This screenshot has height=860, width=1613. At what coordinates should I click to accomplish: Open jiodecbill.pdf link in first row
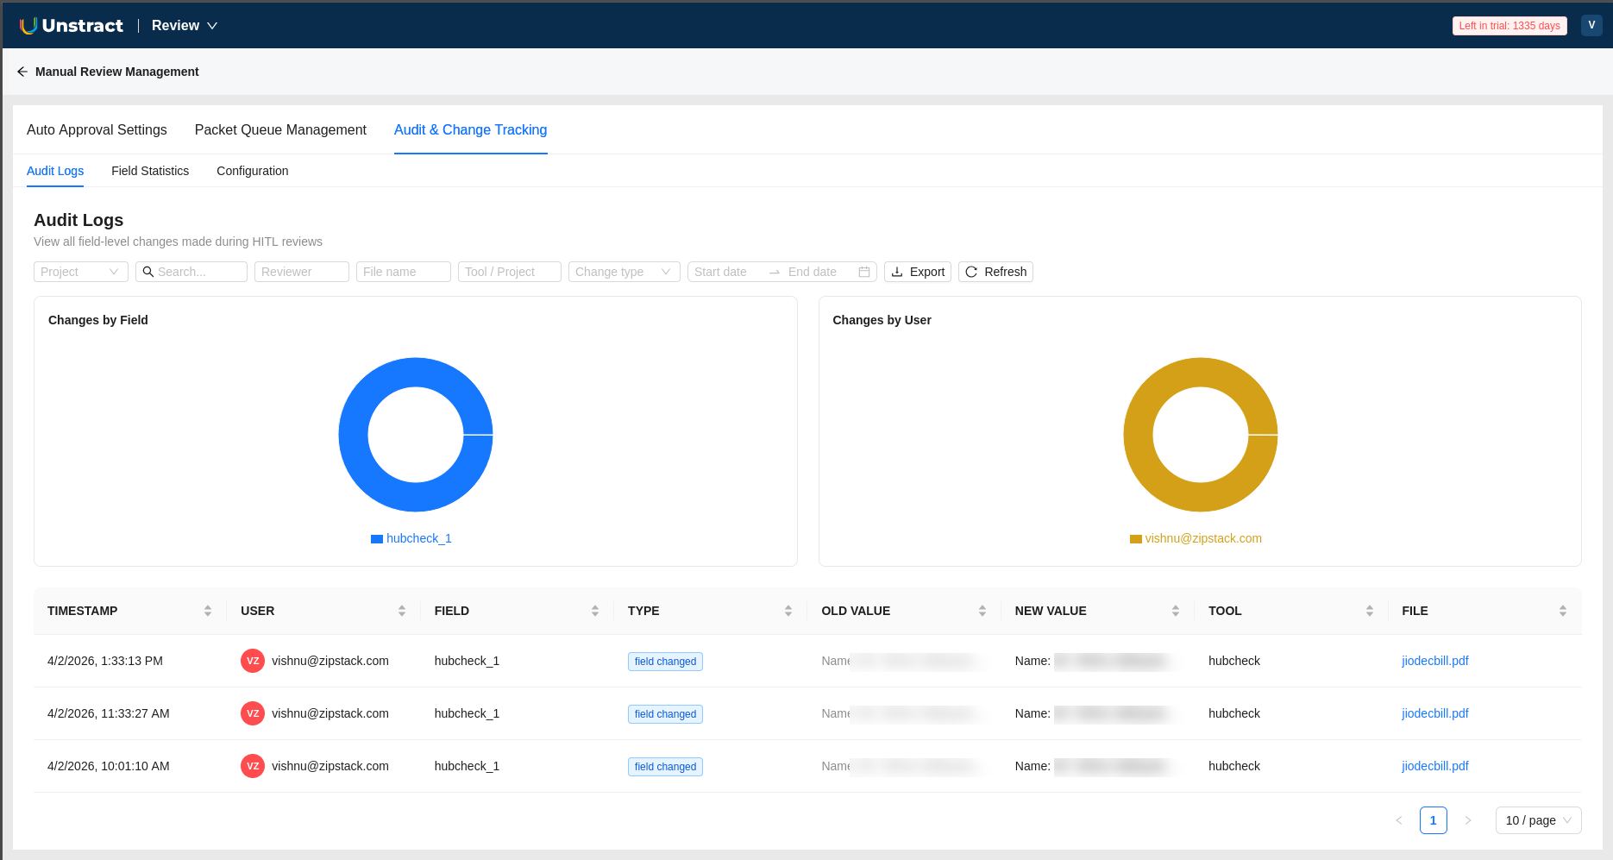tap(1435, 661)
